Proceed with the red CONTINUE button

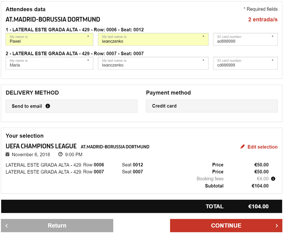[226, 226]
